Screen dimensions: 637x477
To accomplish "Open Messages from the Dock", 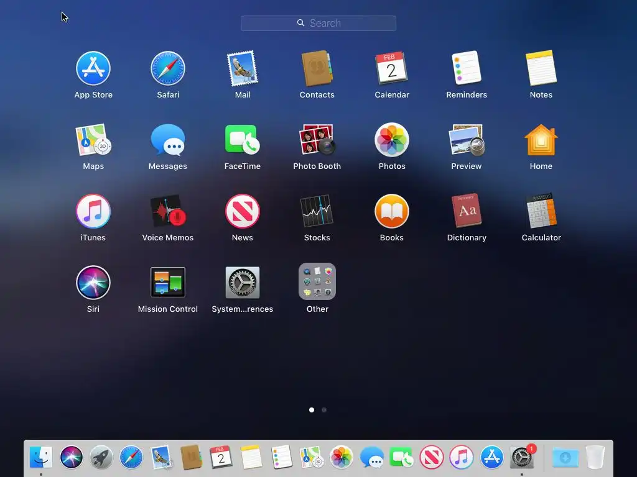I will pos(372,457).
